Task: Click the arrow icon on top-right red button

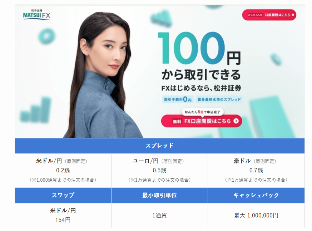Action: tap(293, 15)
